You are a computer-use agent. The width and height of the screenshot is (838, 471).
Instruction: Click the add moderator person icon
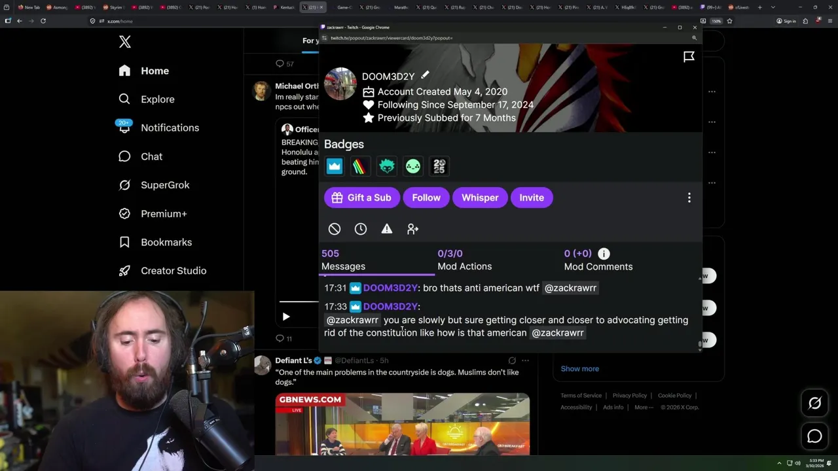coord(412,229)
